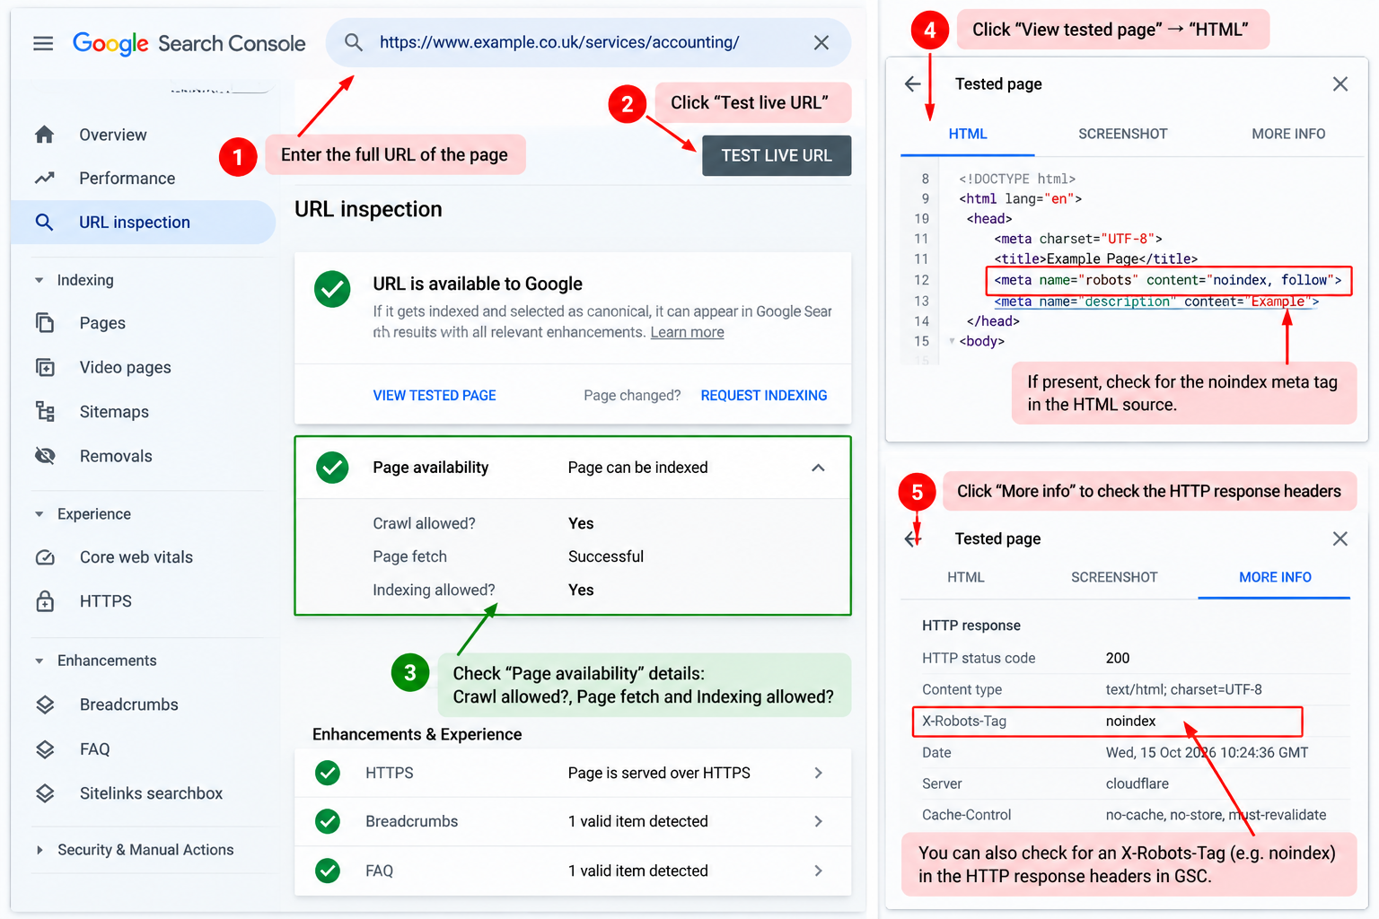Select MORE INFO tab in lower Tested page panel
The image size is (1379, 919).
click(x=1275, y=577)
